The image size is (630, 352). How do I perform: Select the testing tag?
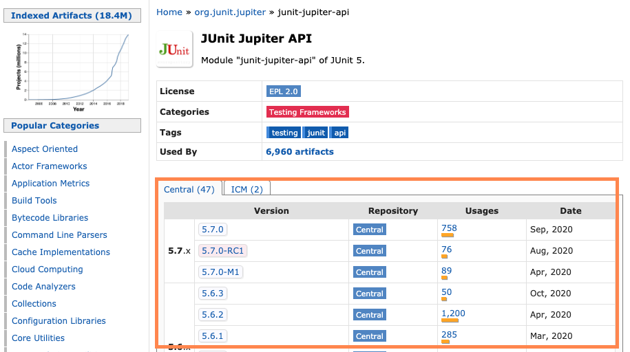click(284, 133)
